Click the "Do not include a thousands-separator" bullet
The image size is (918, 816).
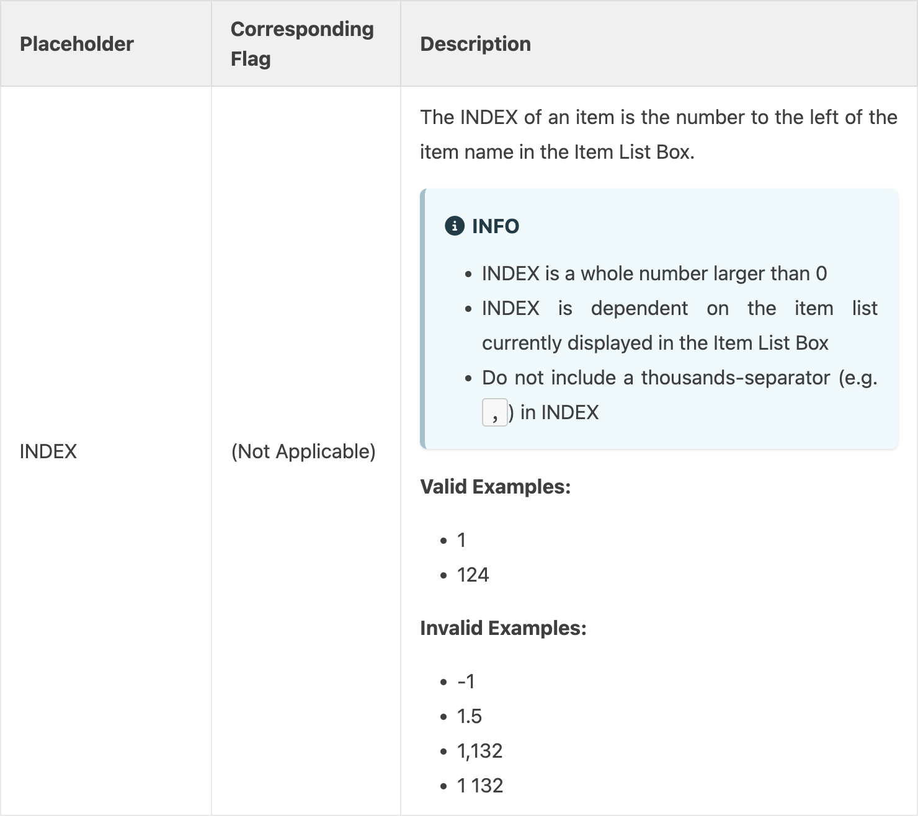pos(679,378)
